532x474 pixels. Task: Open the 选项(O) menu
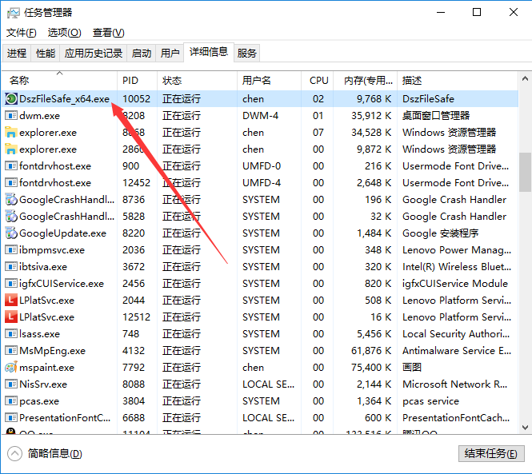64,33
